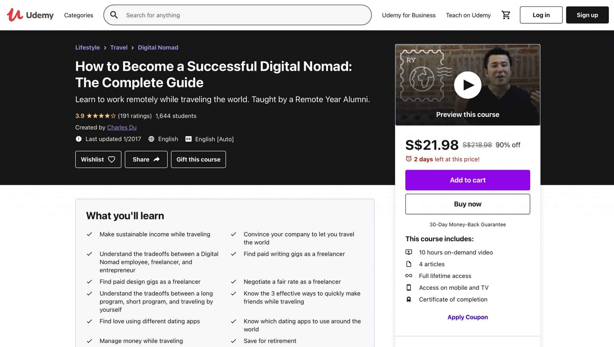Image resolution: width=614 pixels, height=347 pixels.
Task: Click the Share button
Action: (146, 159)
